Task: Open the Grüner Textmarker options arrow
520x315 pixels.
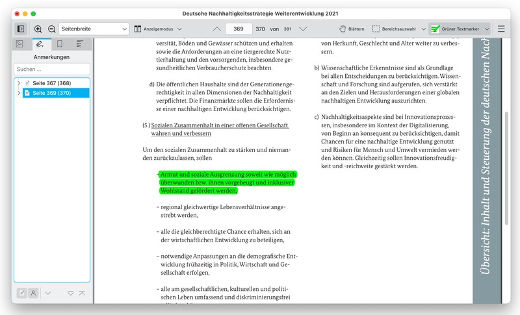Action: click(486, 29)
